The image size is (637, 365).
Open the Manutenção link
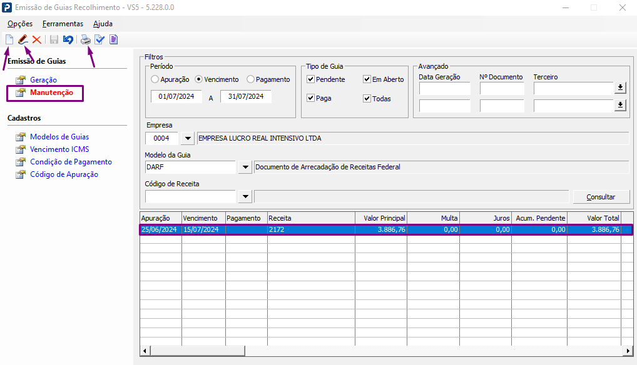pyautogui.click(x=51, y=92)
